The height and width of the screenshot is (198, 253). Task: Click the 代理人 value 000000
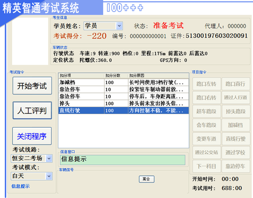point(237,26)
